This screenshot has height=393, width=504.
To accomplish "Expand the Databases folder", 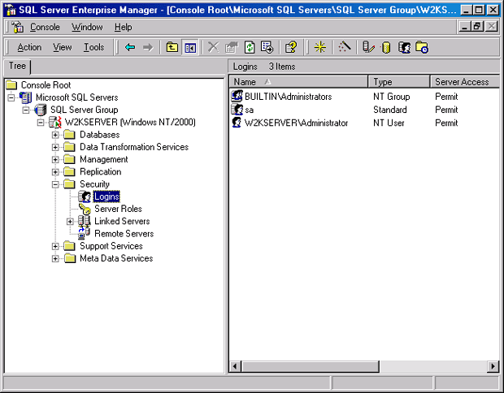I will pyautogui.click(x=55, y=135).
